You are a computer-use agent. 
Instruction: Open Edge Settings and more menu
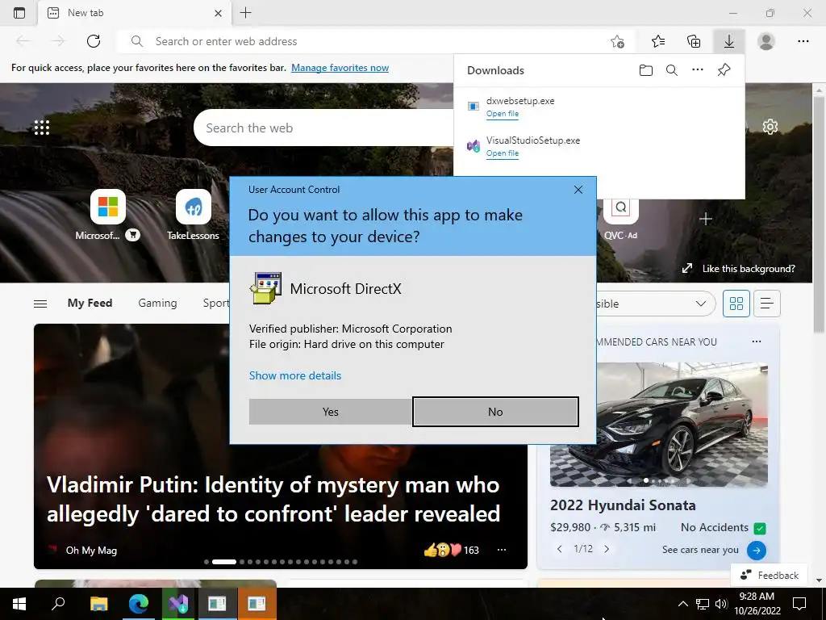(x=803, y=41)
